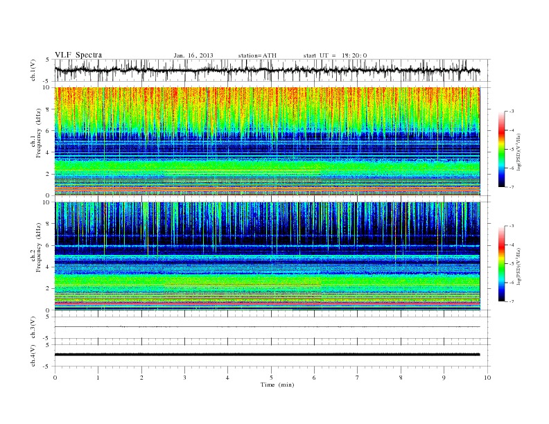Viewport: 549px width, 424px height.
Task: Click the 'start UT = 18:20:0' text
Action: [335, 55]
